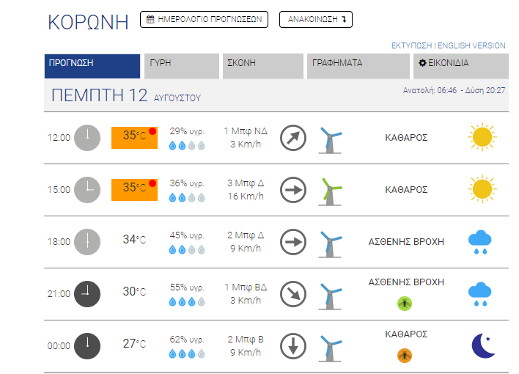Click the sun icon for 12:00 forecast
Image resolution: width=519 pixels, height=374 pixels.
pyautogui.click(x=482, y=137)
